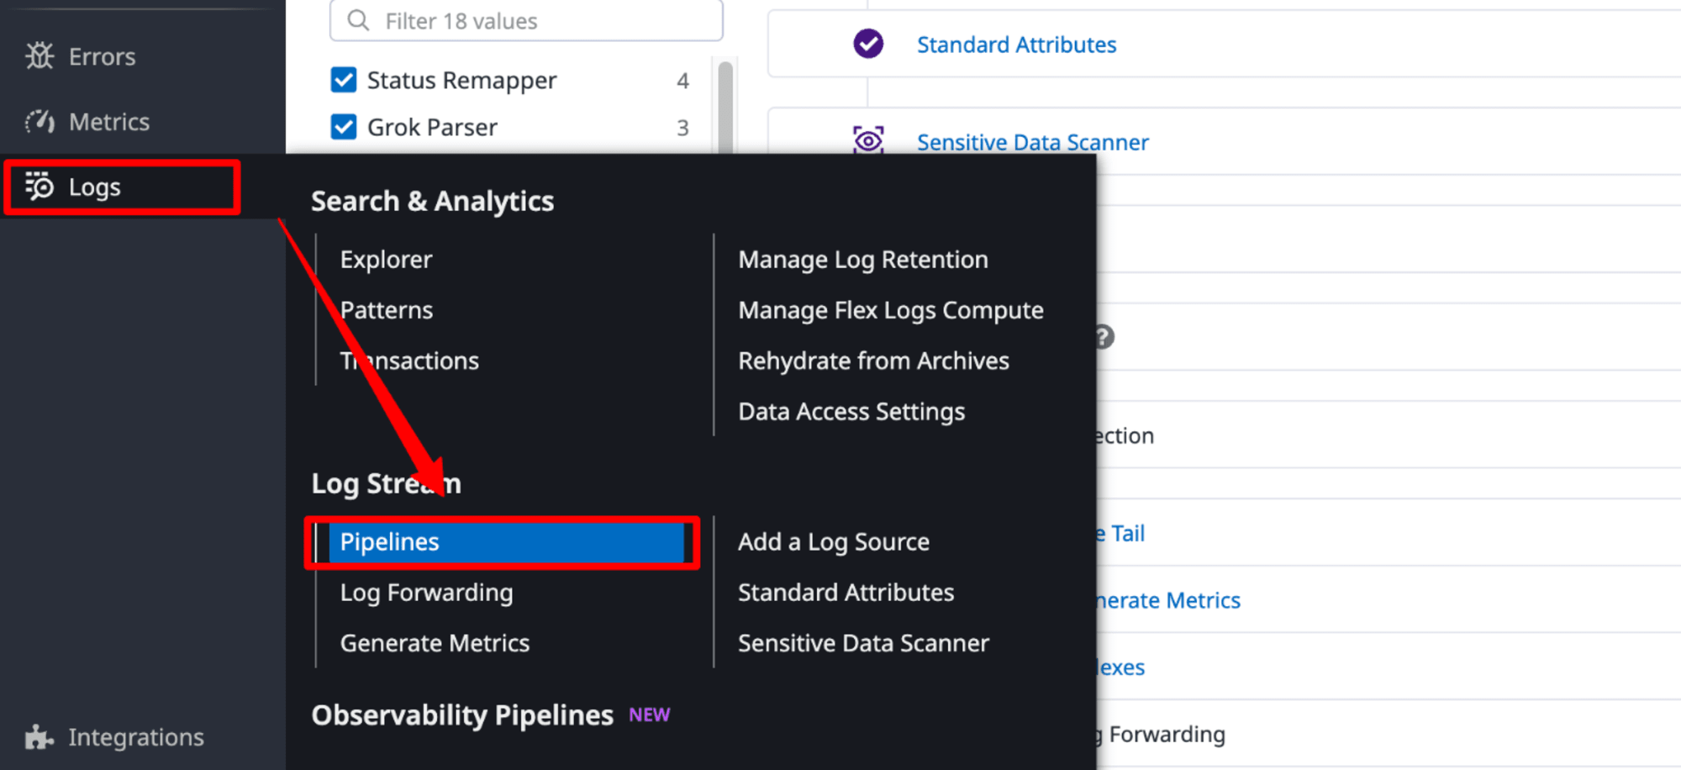This screenshot has width=1681, height=770.
Task: Click the partially hidden Generate Metrics link
Action: (1169, 600)
